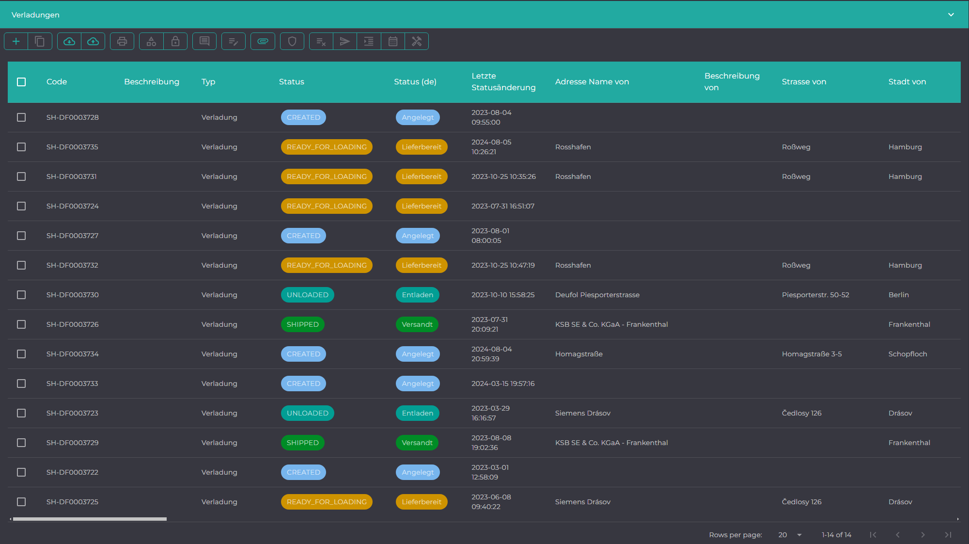Click the scrollbar right arrow

click(x=958, y=519)
